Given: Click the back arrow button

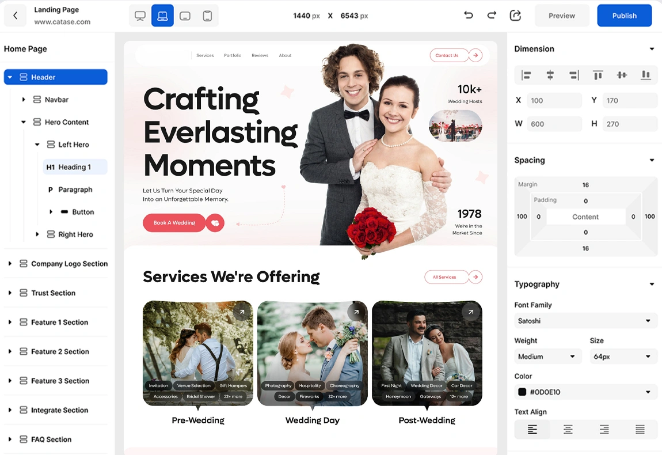Looking at the screenshot, I should [x=16, y=16].
